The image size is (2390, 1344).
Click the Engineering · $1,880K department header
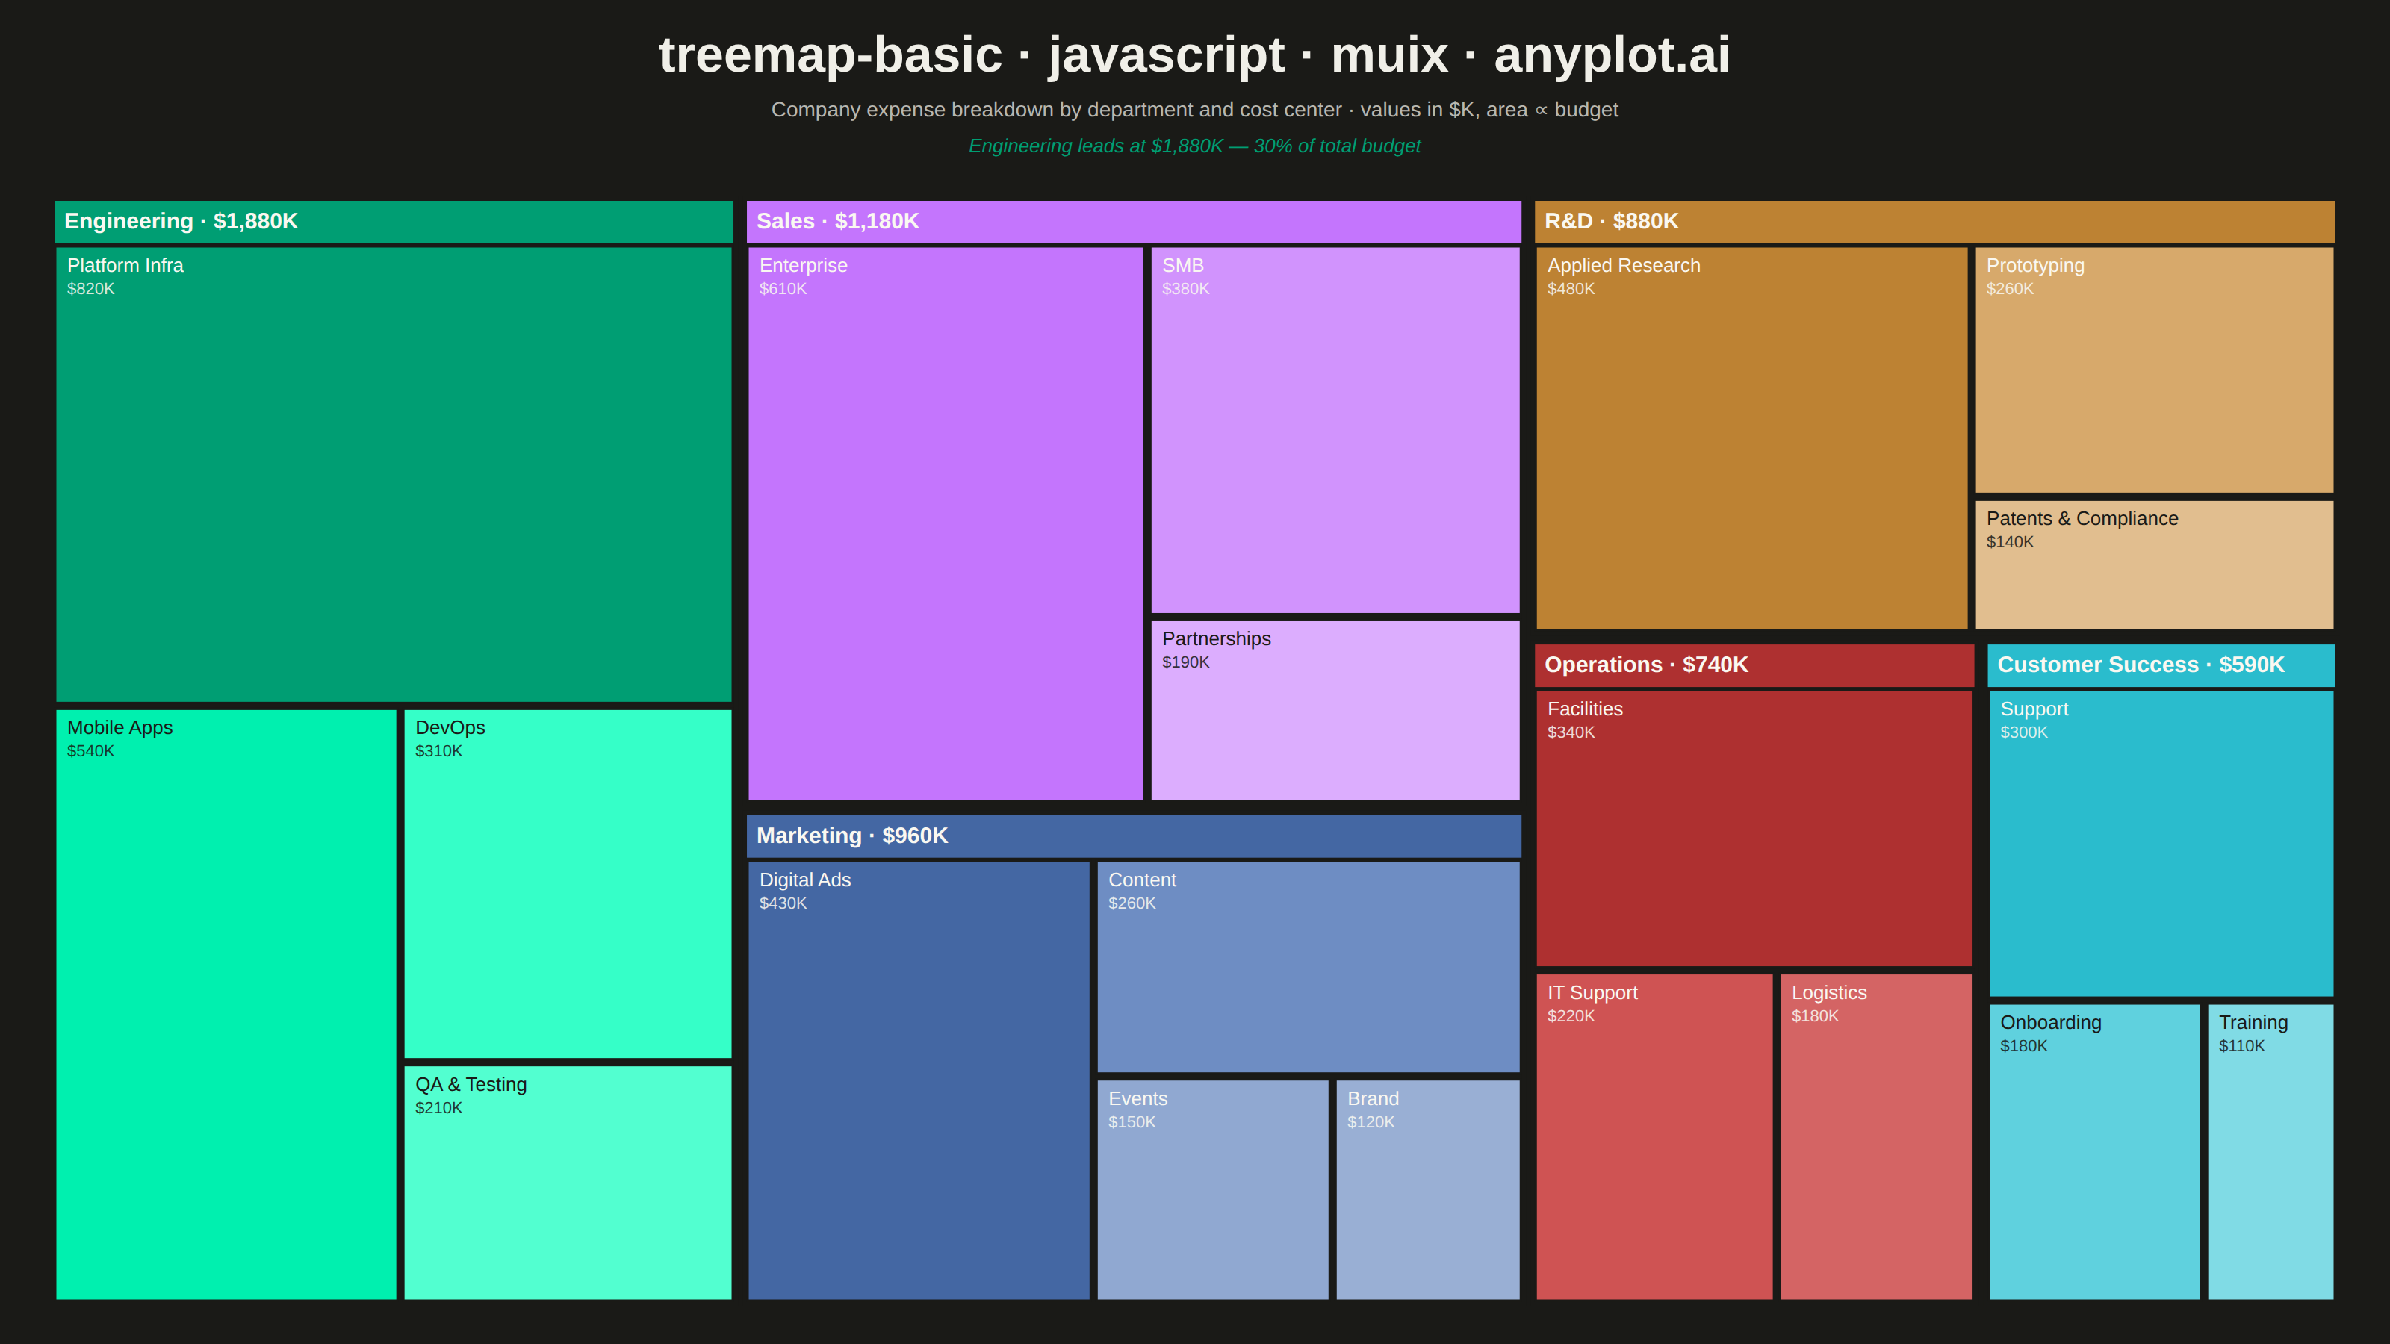point(394,222)
